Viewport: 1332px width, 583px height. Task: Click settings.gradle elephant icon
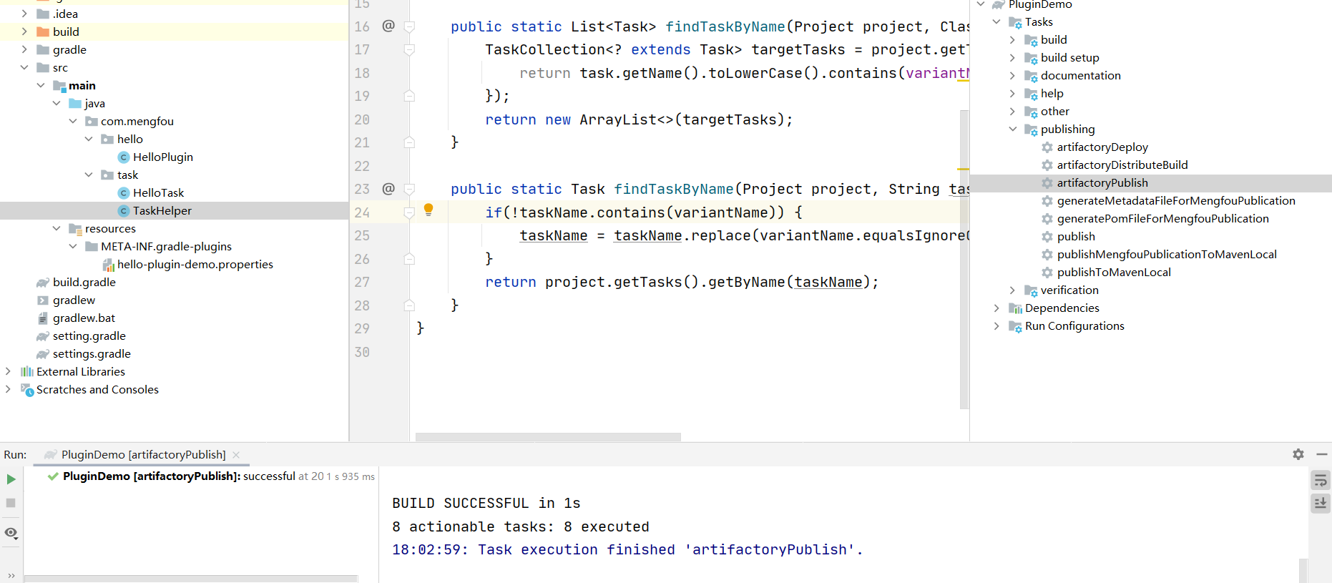(43, 354)
